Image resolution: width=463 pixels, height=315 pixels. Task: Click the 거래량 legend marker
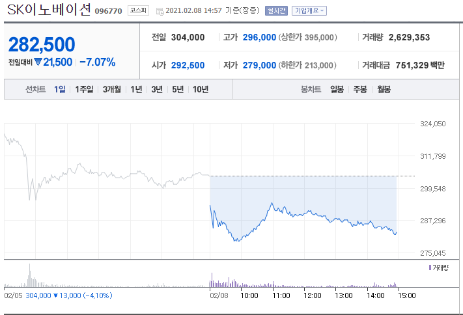tap(430, 267)
